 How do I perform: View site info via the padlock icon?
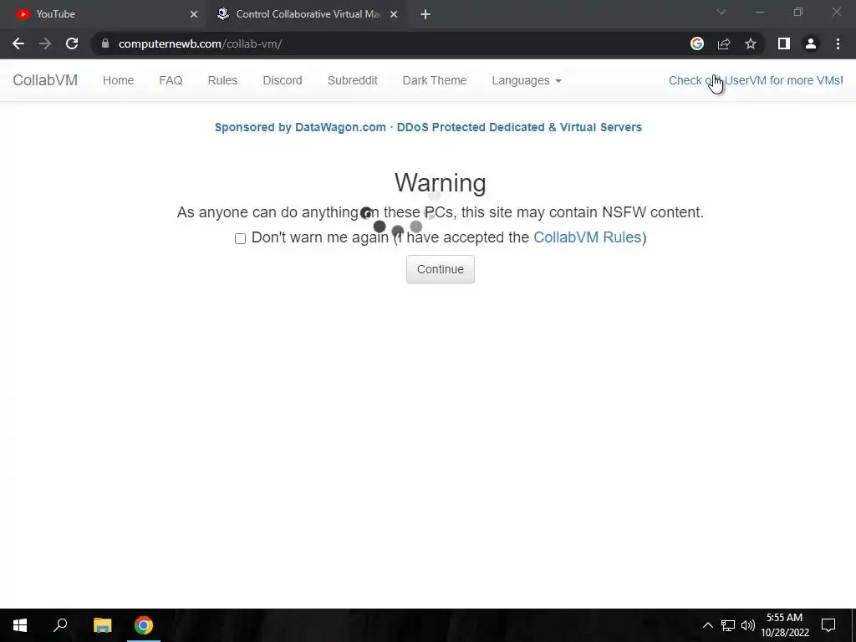tap(105, 43)
